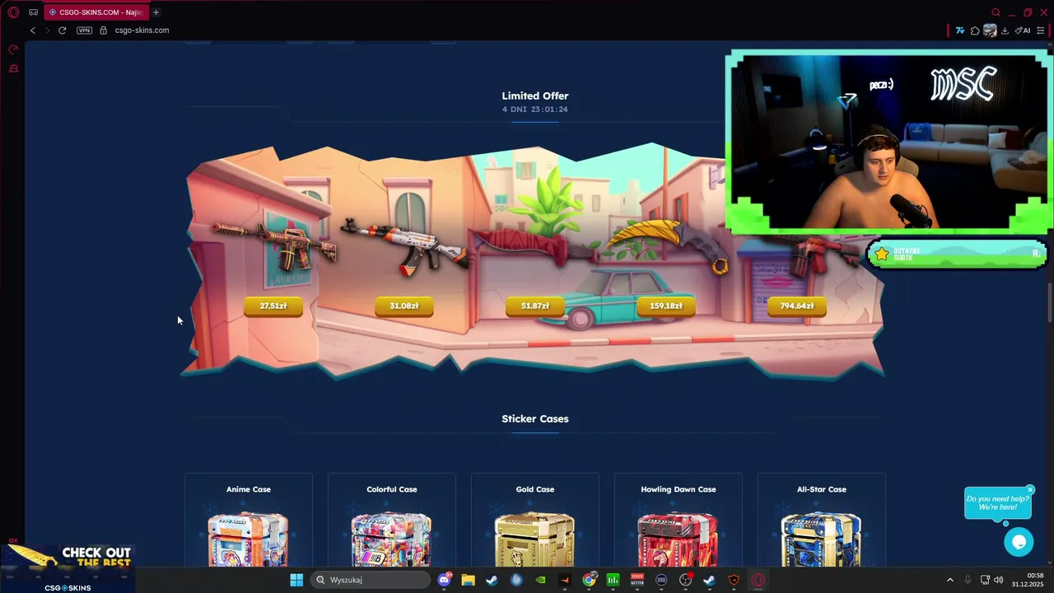Image resolution: width=1054 pixels, height=593 pixels.
Task: Search tabs with the magnifier icon
Action: pos(996,12)
